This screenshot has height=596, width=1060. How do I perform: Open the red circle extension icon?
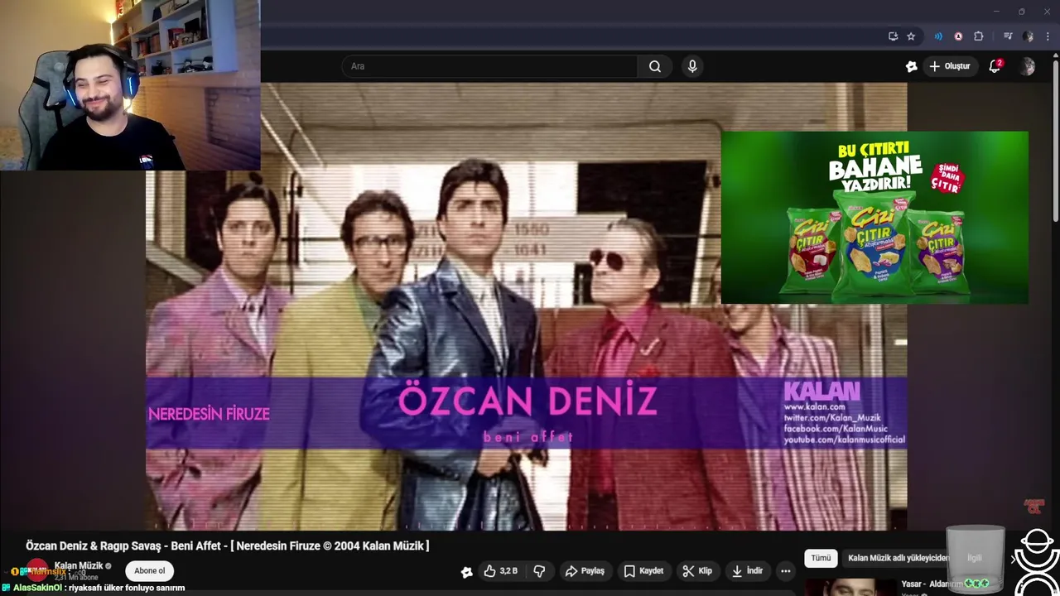coord(958,36)
